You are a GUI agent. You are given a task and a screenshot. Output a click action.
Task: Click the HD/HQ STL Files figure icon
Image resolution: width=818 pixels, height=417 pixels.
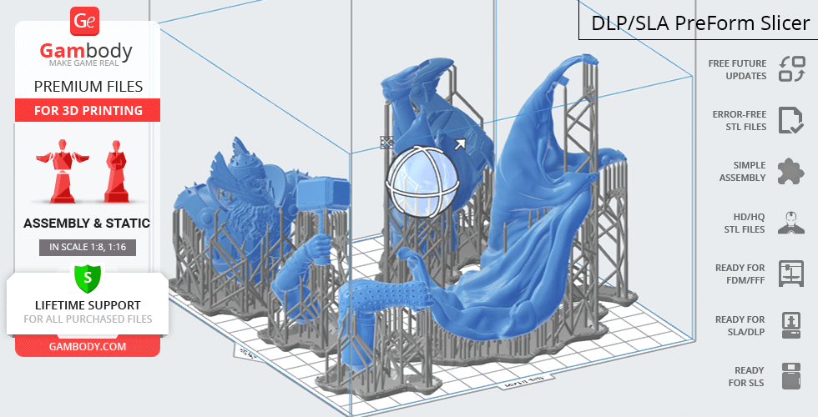tap(790, 223)
